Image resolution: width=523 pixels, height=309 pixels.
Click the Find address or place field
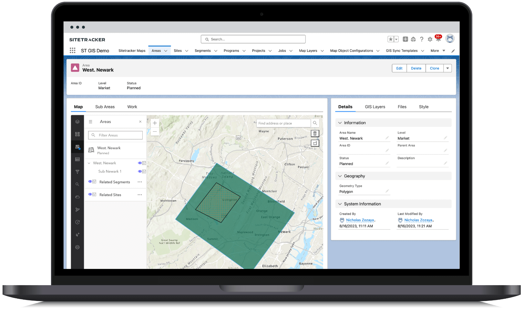click(x=283, y=123)
